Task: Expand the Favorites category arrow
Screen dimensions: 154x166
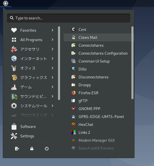Action: pos(52,30)
